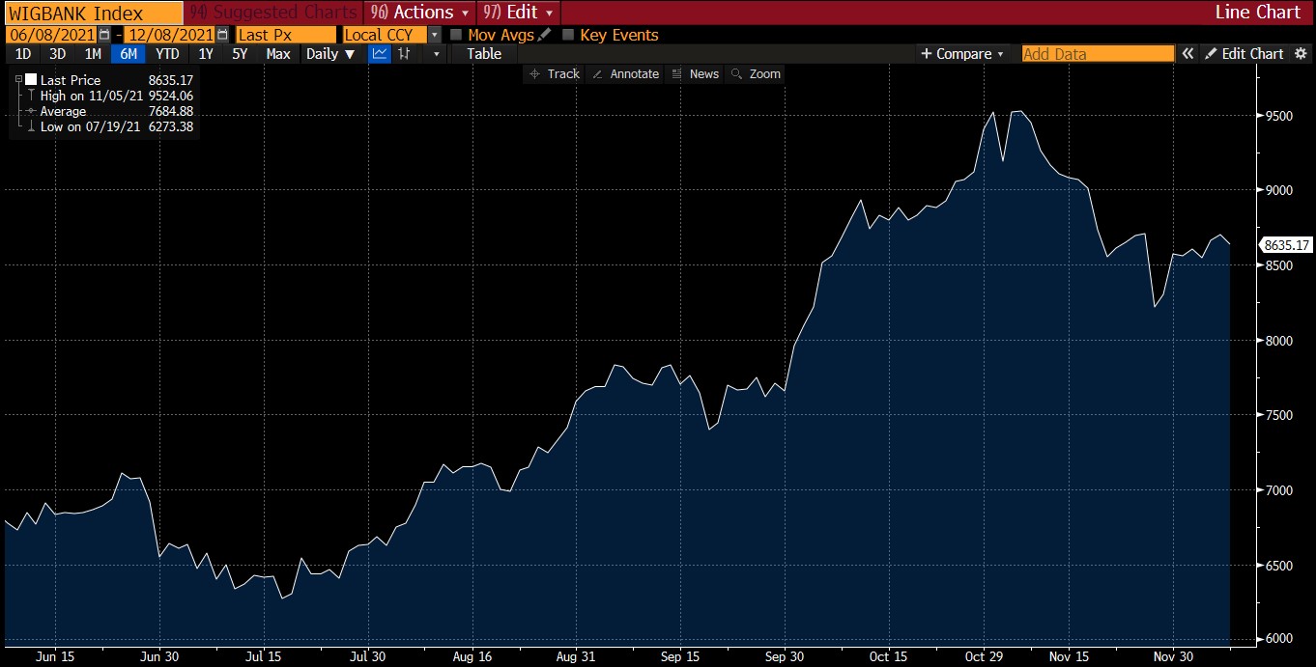Open the Compare dropdown
Image resolution: width=1316 pixels, height=667 pixels.
point(962,54)
